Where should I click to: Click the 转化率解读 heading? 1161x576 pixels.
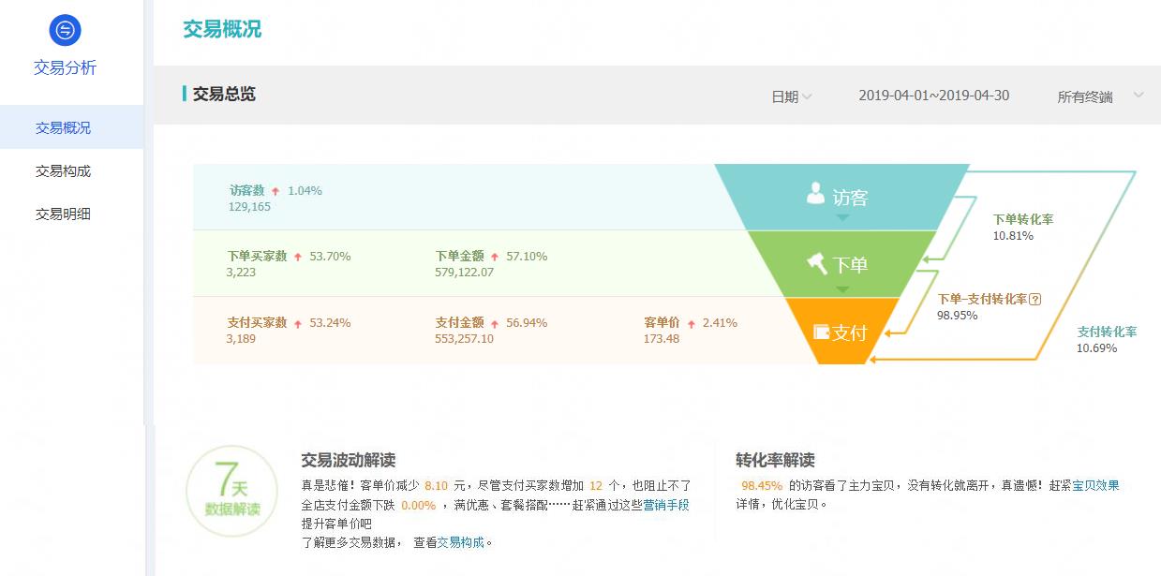coord(775,460)
